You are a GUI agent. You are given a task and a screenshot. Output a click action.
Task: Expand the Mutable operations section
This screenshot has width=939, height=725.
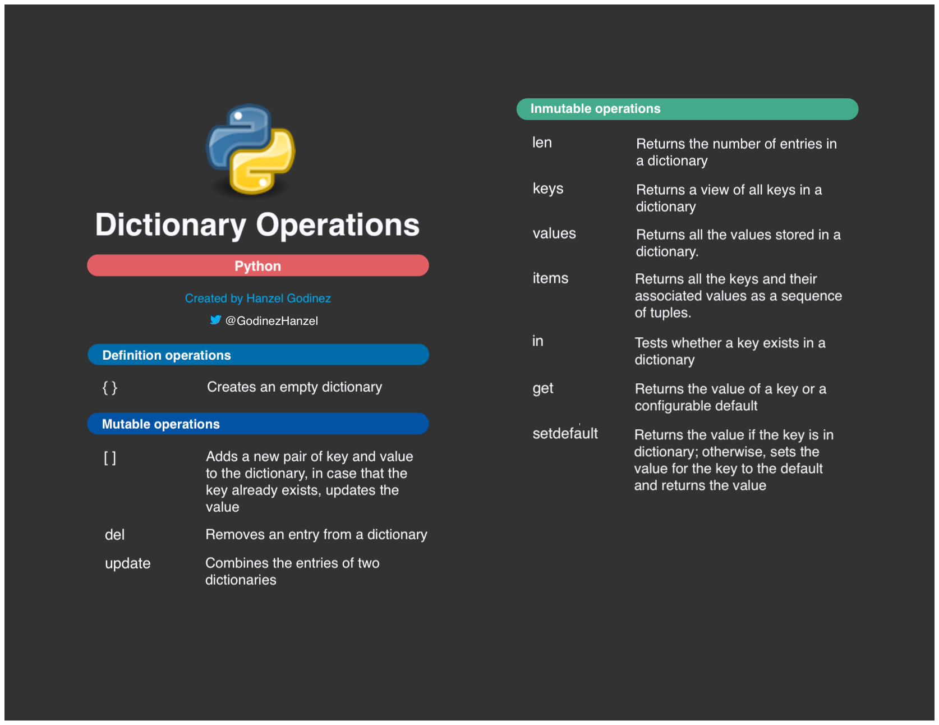click(x=257, y=424)
